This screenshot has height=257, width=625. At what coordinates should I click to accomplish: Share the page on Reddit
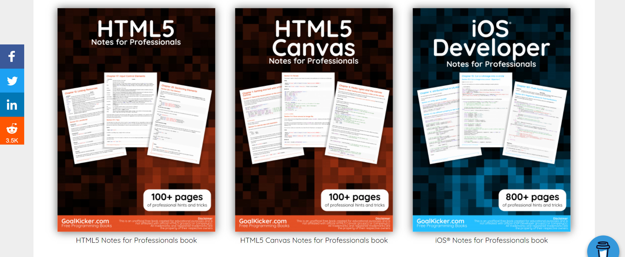pyautogui.click(x=12, y=131)
